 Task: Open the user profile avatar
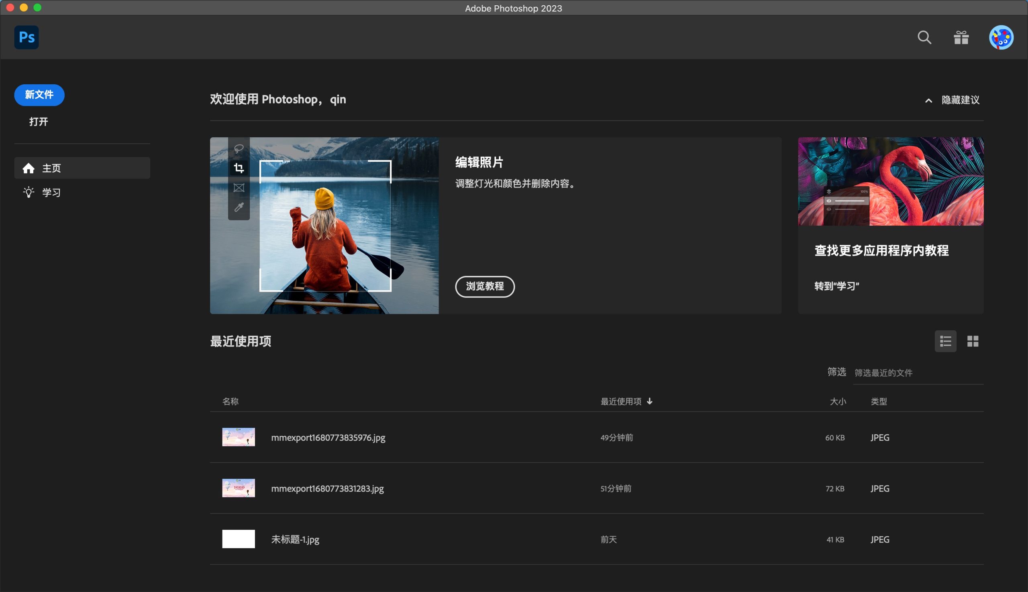coord(1001,37)
